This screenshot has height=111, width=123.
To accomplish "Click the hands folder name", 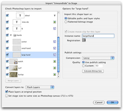I will click(x=19, y=35).
